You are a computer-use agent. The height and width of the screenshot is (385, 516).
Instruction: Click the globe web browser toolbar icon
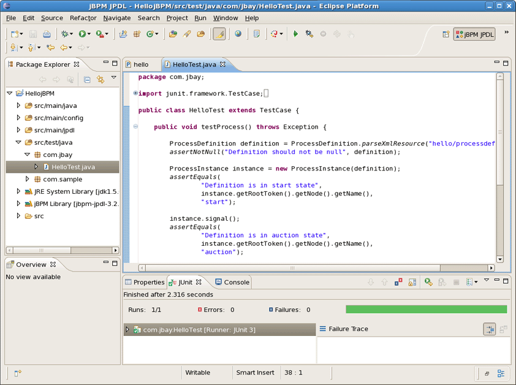pyautogui.click(x=238, y=34)
